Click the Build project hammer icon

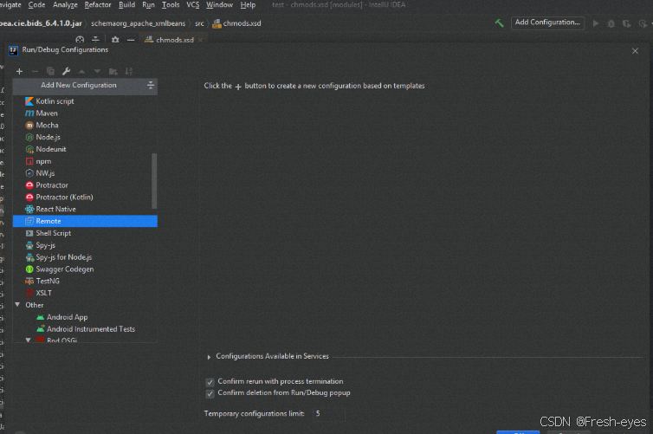pyautogui.click(x=499, y=23)
